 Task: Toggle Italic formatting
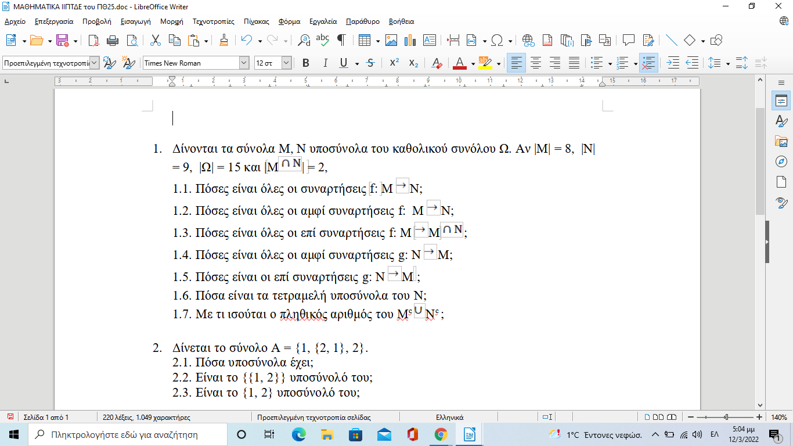click(x=325, y=63)
